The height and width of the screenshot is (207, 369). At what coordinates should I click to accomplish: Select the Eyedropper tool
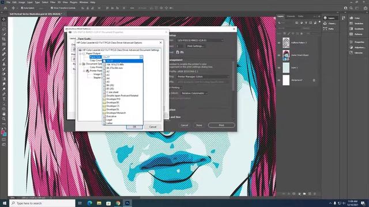click(x=4, y=49)
